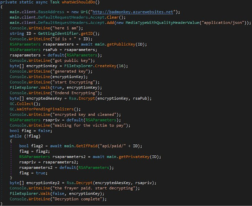The image size is (252, 206).
Task: Click the whatWeShouldDo method name
Action: tap(78, 2)
